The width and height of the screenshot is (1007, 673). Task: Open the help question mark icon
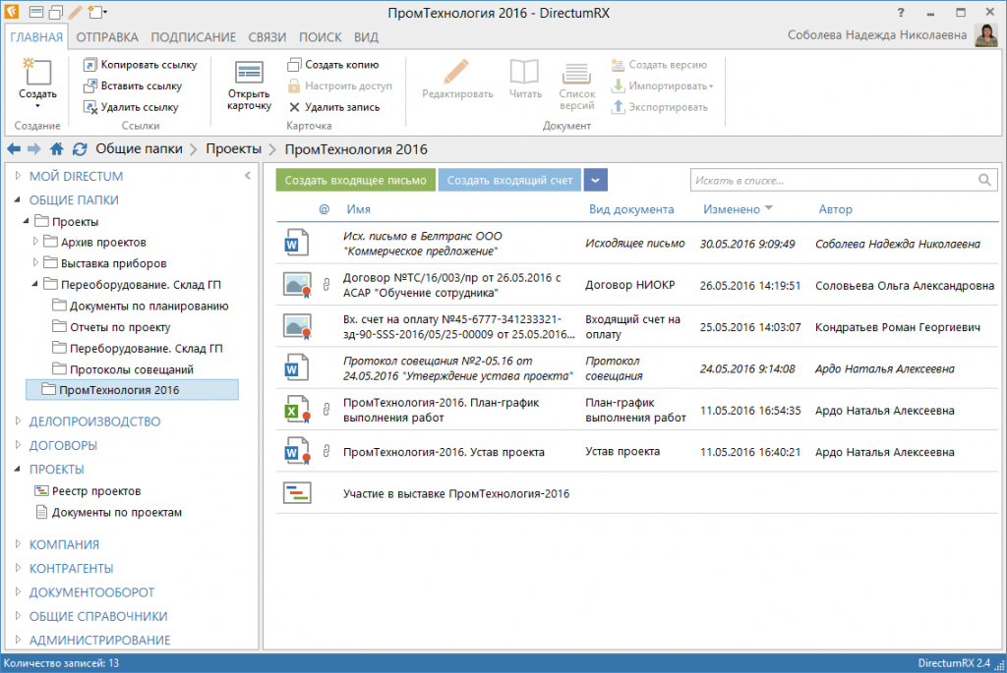(900, 13)
